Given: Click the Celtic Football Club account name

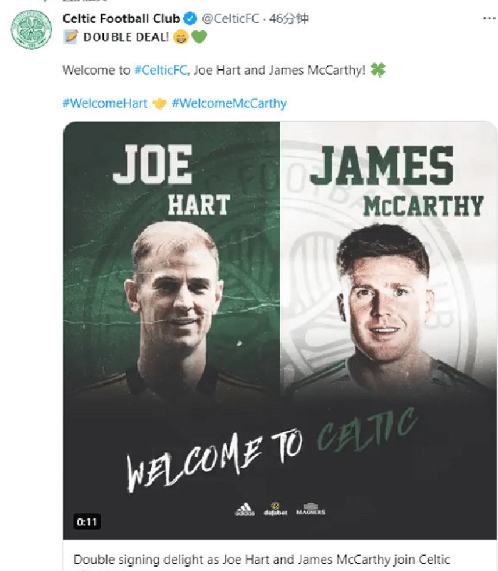Looking at the screenshot, I should tap(121, 19).
